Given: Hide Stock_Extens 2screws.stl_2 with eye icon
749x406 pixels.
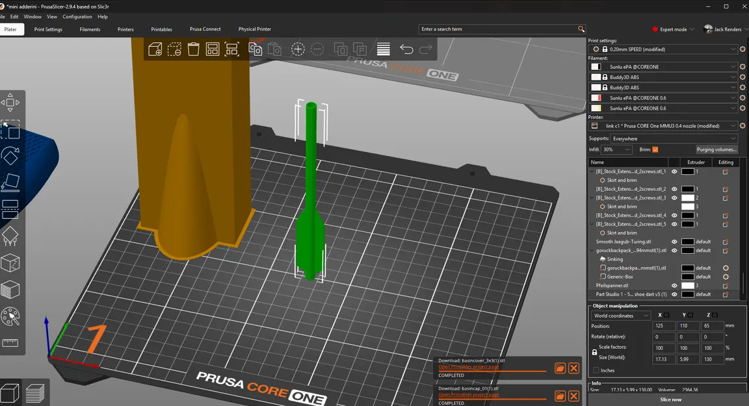Looking at the screenshot, I should (x=674, y=189).
